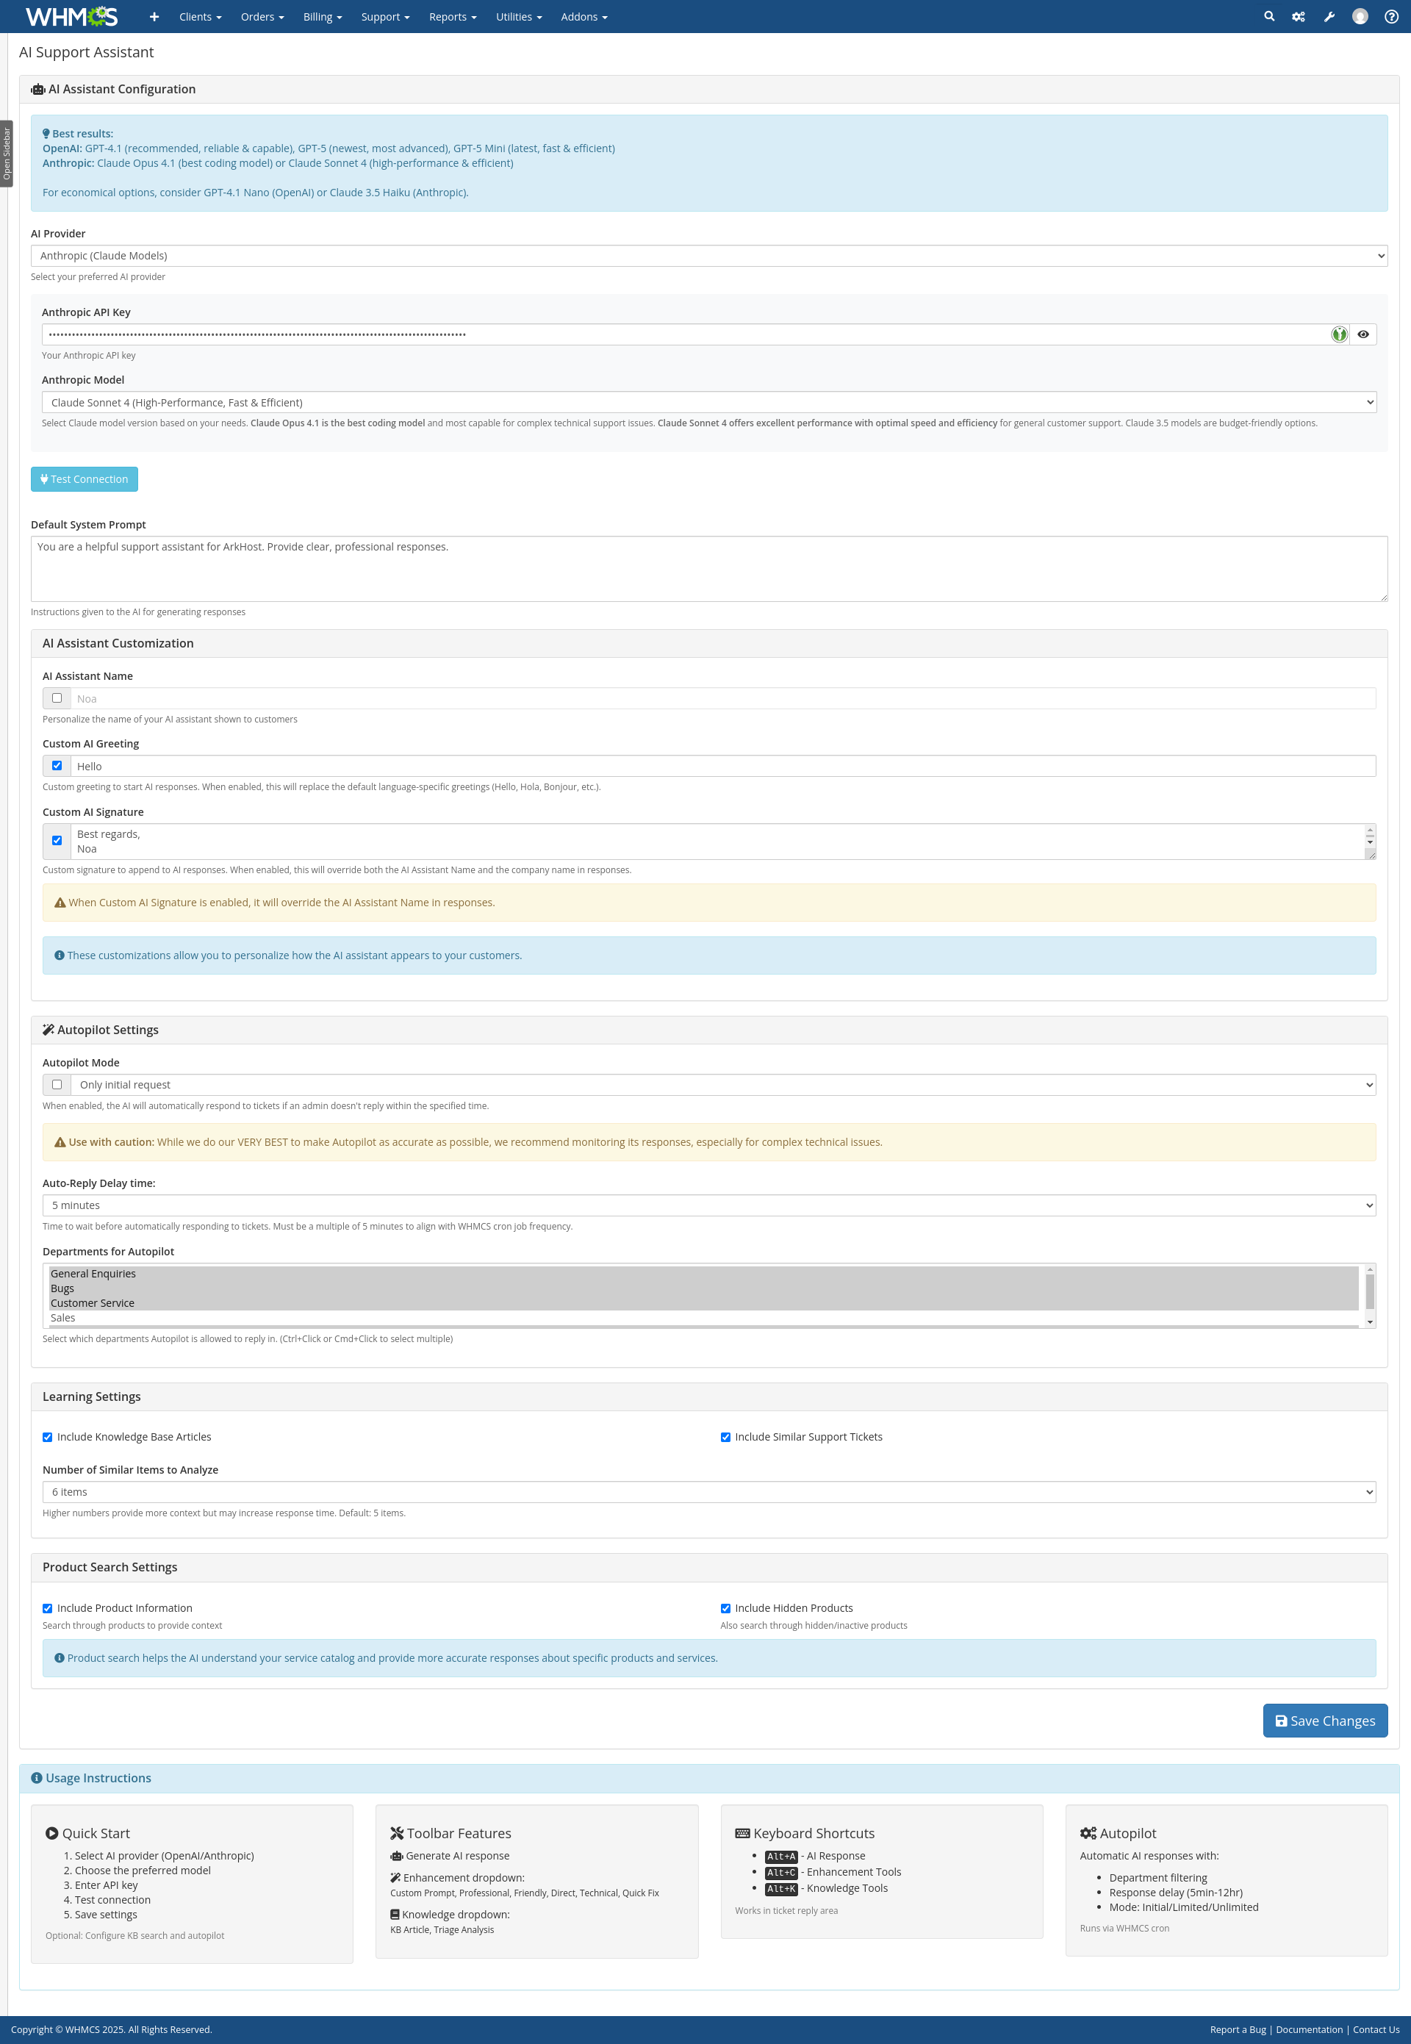This screenshot has width=1411, height=2044.
Task: Open the AI Provider dropdown
Action: [709, 256]
